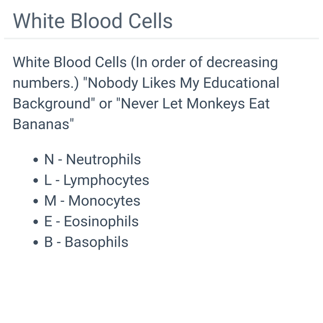Click the "White Blood Cells" heading

(93, 21)
